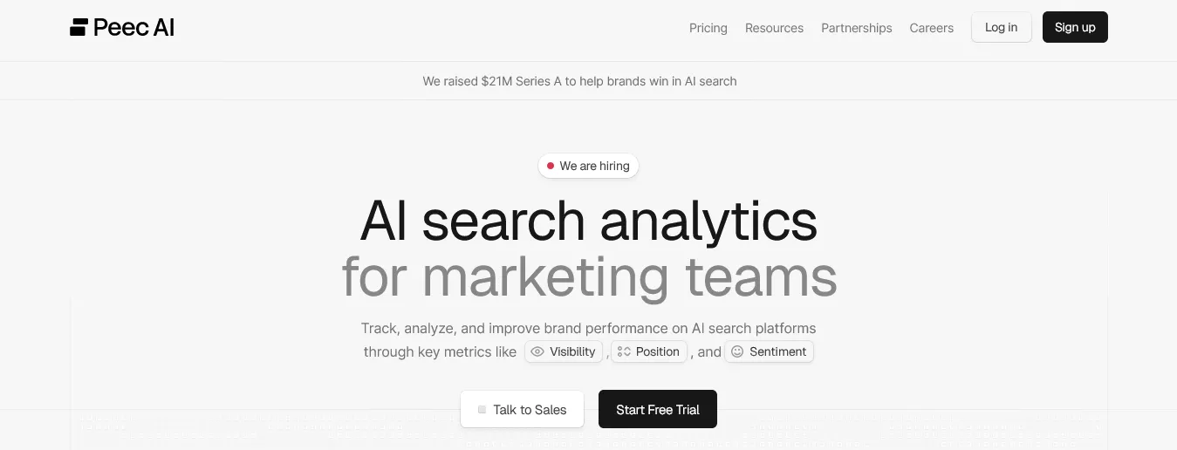Image resolution: width=1177 pixels, height=450 pixels.
Task: Click the eye icon in the Visibility chip
Action: 537,351
